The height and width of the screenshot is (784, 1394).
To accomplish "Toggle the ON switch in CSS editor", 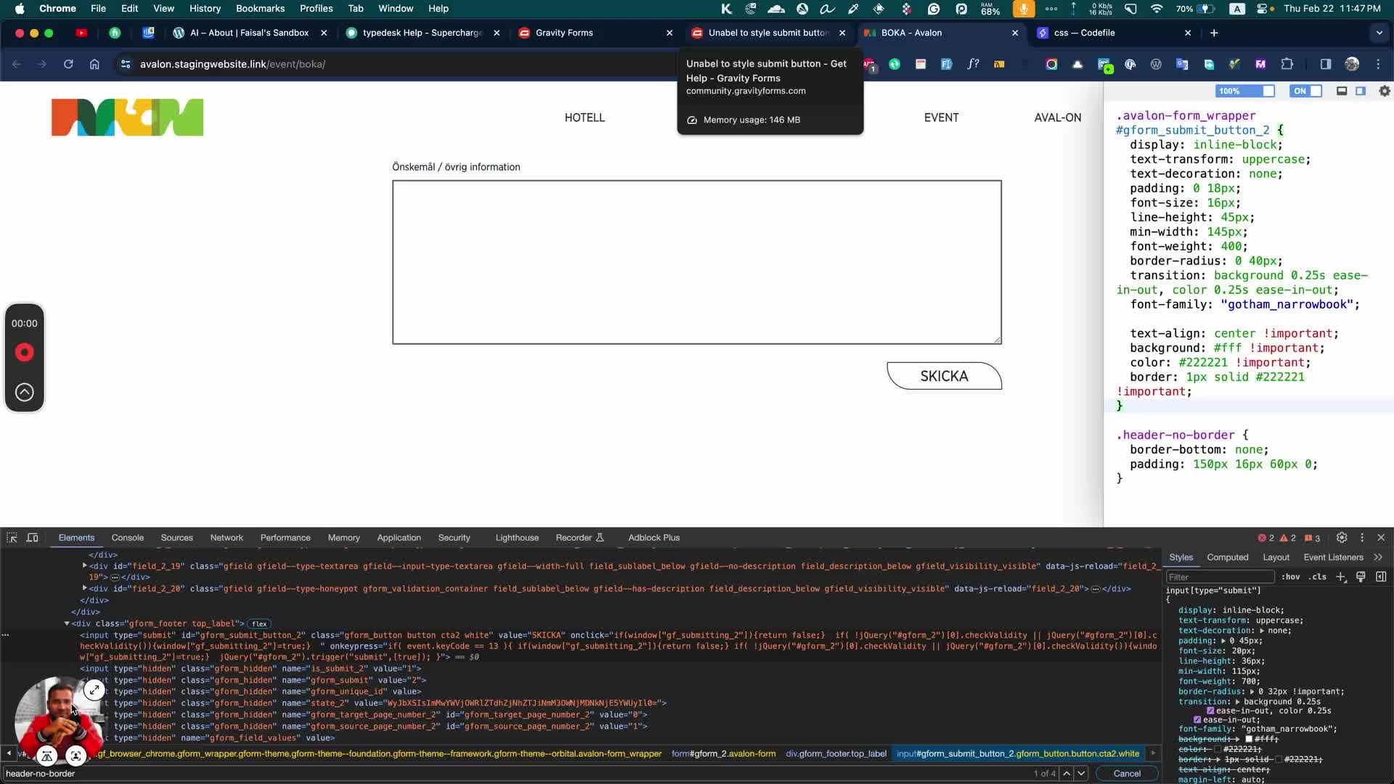I will pos(1306,91).
